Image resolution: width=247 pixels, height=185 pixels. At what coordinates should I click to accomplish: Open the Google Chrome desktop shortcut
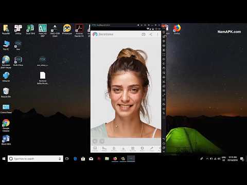coord(6,125)
